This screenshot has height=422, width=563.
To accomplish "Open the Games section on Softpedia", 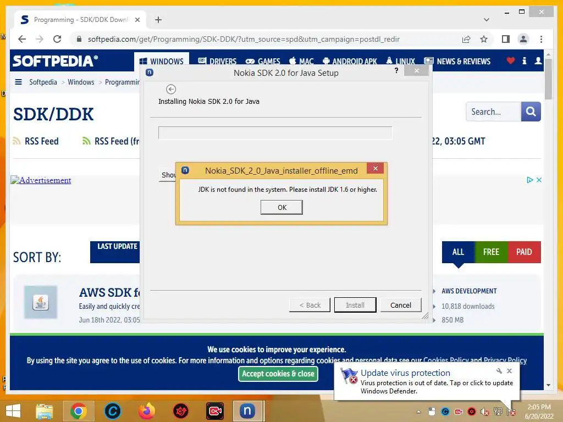I will pos(262,62).
